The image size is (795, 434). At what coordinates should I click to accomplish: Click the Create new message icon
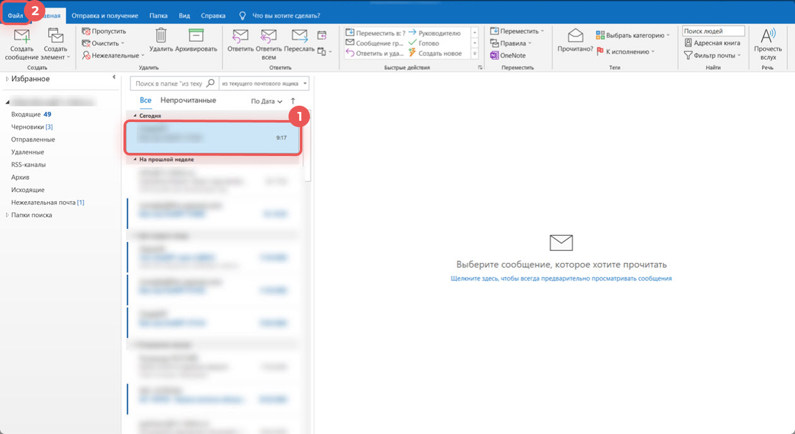click(22, 37)
